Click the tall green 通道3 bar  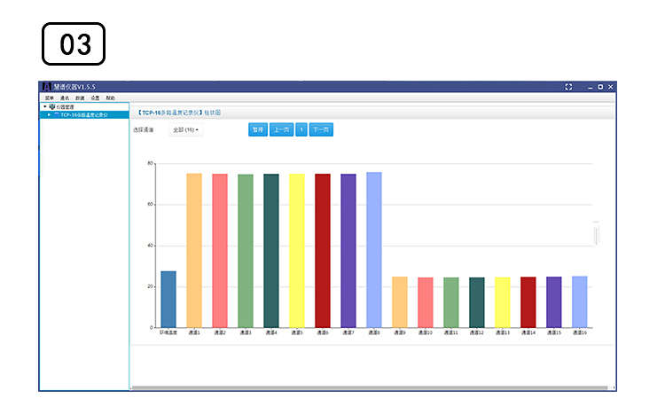pyautogui.click(x=246, y=251)
